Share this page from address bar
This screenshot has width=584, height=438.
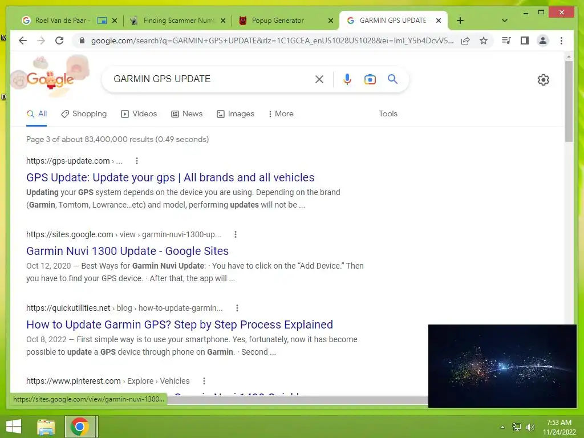[465, 40]
